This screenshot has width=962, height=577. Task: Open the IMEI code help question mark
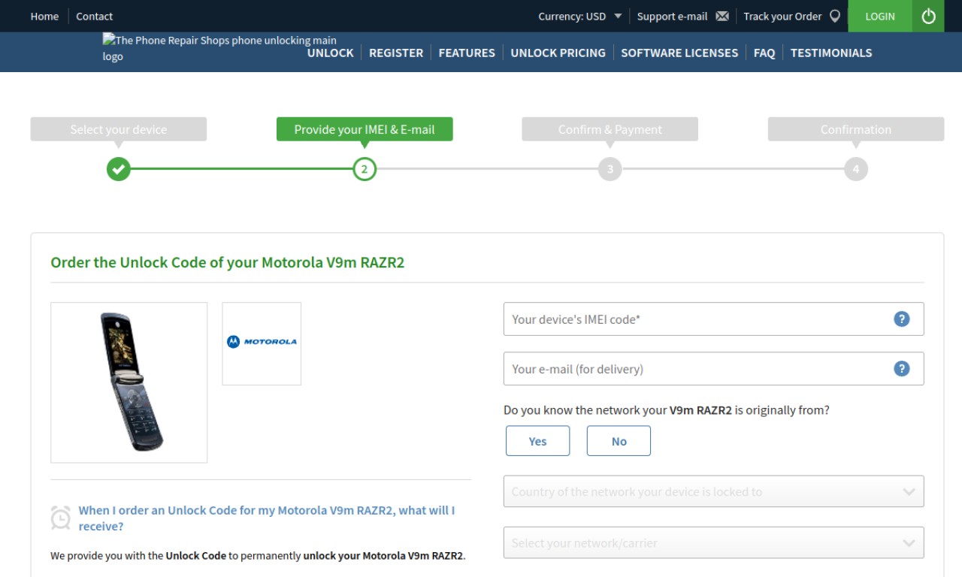(902, 319)
